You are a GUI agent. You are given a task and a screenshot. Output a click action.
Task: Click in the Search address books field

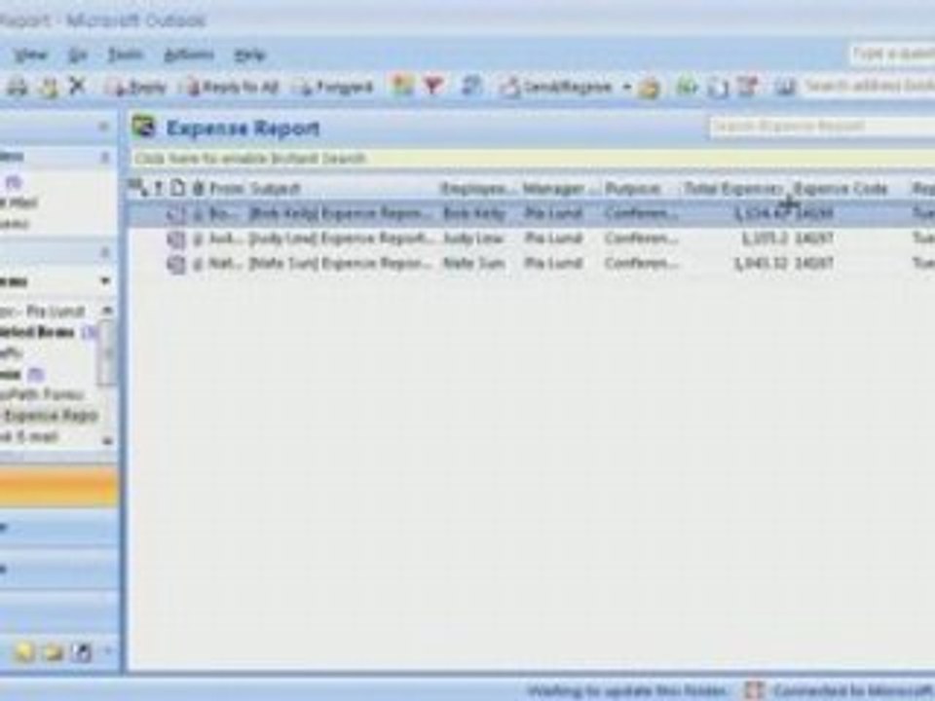tap(870, 87)
